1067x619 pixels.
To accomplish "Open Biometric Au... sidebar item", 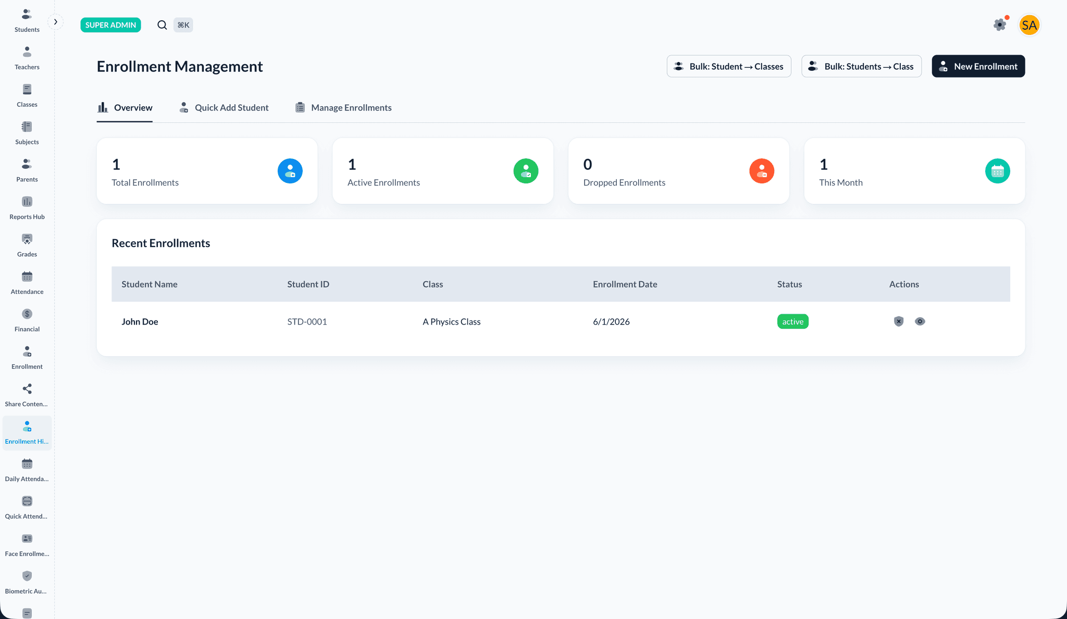I will tap(27, 583).
